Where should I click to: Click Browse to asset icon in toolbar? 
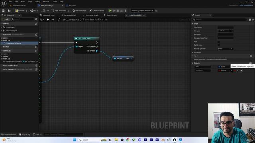pos(9,10)
